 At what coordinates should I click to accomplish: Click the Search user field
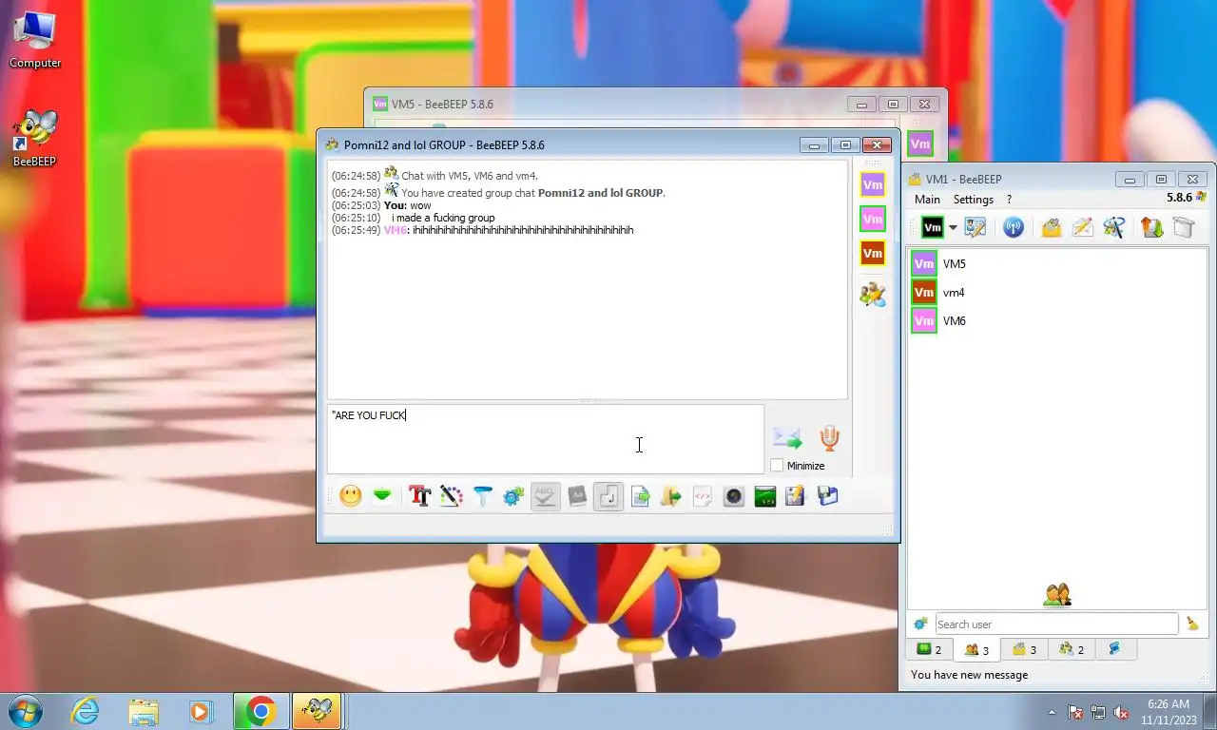(x=1056, y=624)
